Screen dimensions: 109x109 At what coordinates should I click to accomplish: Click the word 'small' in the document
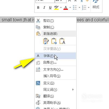click(x=7, y=20)
